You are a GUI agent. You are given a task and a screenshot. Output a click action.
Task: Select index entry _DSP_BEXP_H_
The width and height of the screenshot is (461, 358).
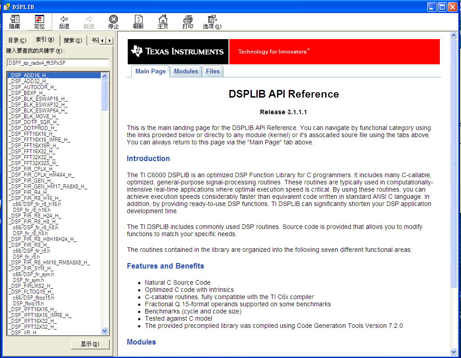(27, 93)
